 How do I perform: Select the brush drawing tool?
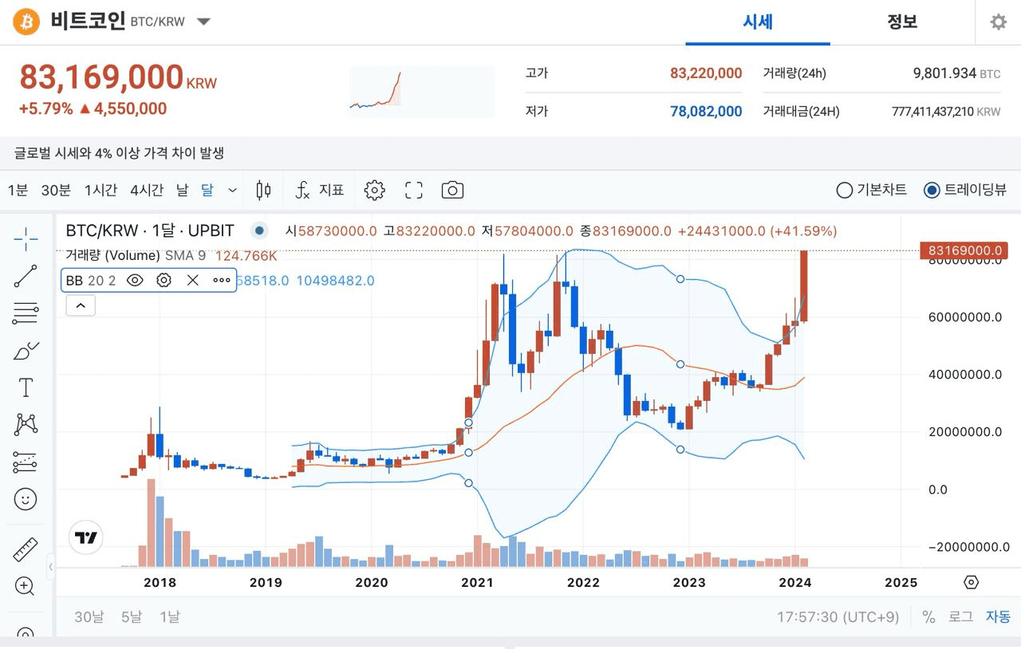pyautogui.click(x=26, y=351)
